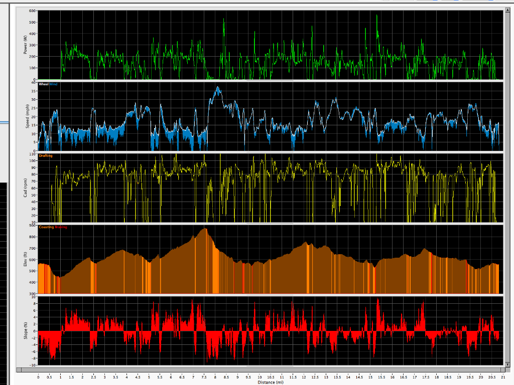Click the Wind legend label in speed chart
The image size is (514, 385).
(x=53, y=84)
